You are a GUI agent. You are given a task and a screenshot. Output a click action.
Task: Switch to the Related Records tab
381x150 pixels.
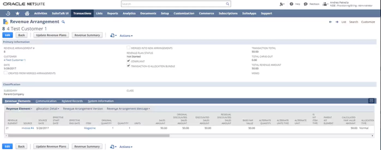click(x=72, y=101)
